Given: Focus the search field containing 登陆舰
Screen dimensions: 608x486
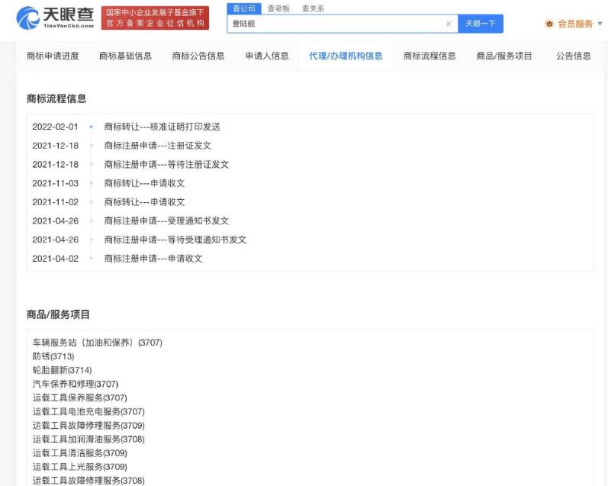Looking at the screenshot, I should tap(343, 24).
